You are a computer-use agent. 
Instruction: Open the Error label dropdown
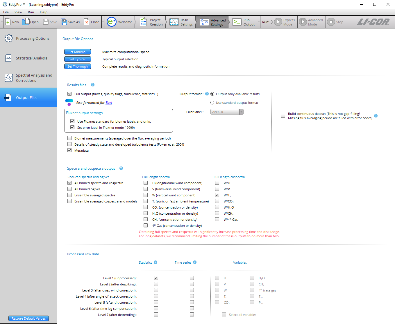(x=227, y=112)
